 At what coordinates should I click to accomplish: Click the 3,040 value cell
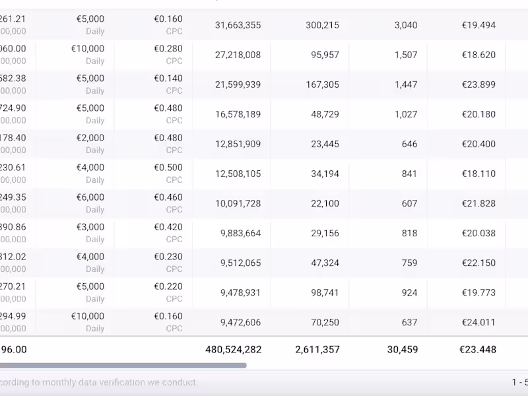(406, 25)
